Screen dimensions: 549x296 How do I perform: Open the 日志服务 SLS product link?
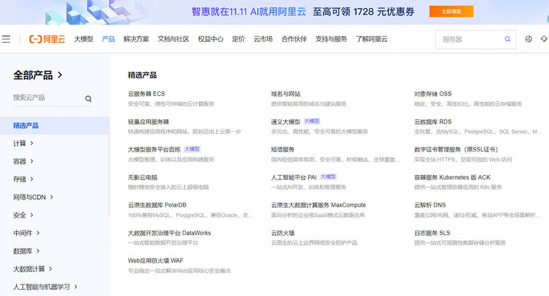click(432, 233)
